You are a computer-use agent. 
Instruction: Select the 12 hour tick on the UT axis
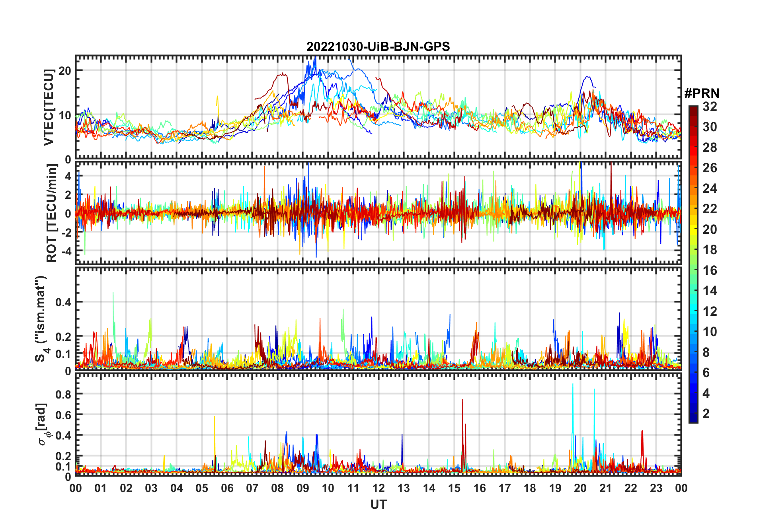[x=378, y=488]
